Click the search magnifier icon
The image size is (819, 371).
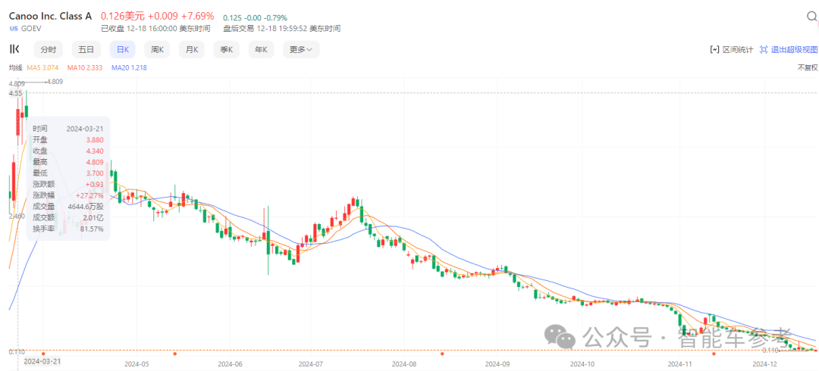pyautogui.click(x=812, y=16)
